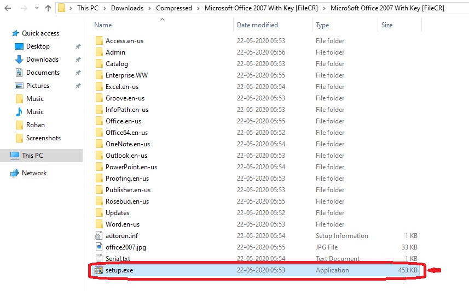Click the Office.en-us folder icon

pos(99,121)
